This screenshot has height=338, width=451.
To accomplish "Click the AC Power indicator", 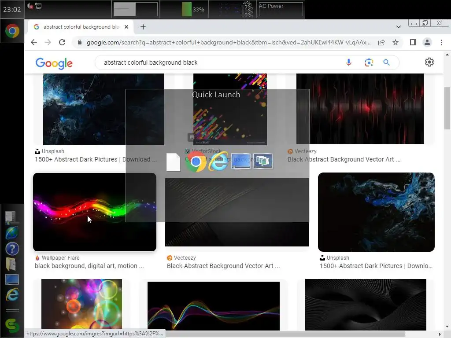I will click(281, 9).
